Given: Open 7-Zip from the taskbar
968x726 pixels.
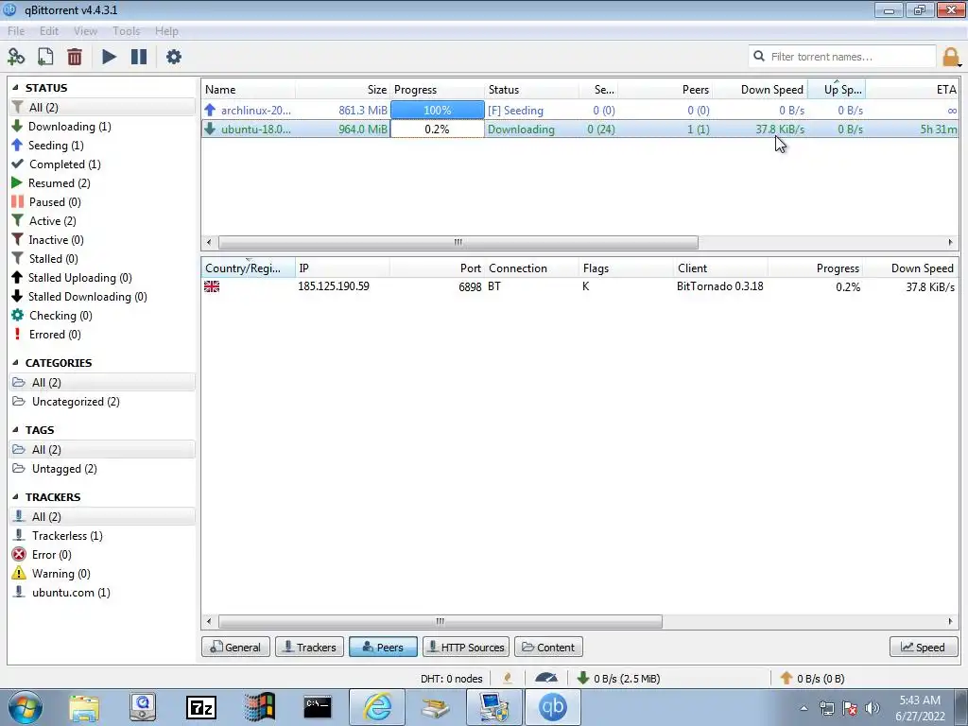Looking at the screenshot, I should [201, 707].
